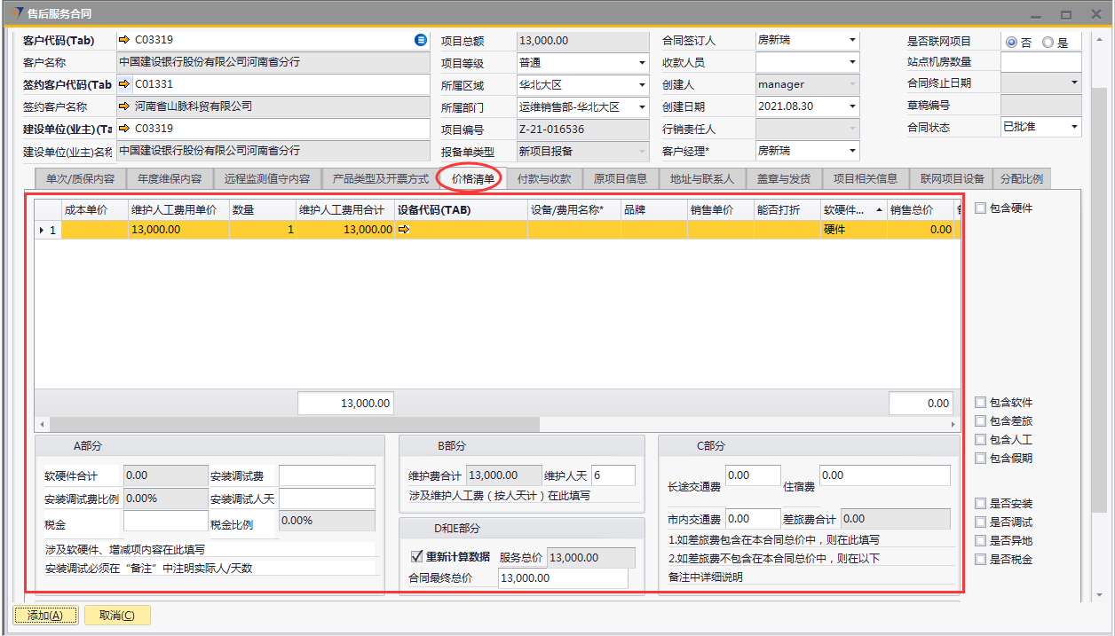This screenshot has width=1115, height=636.
Task: Select the 是 radio for 是否联网项目
Action: click(1048, 42)
